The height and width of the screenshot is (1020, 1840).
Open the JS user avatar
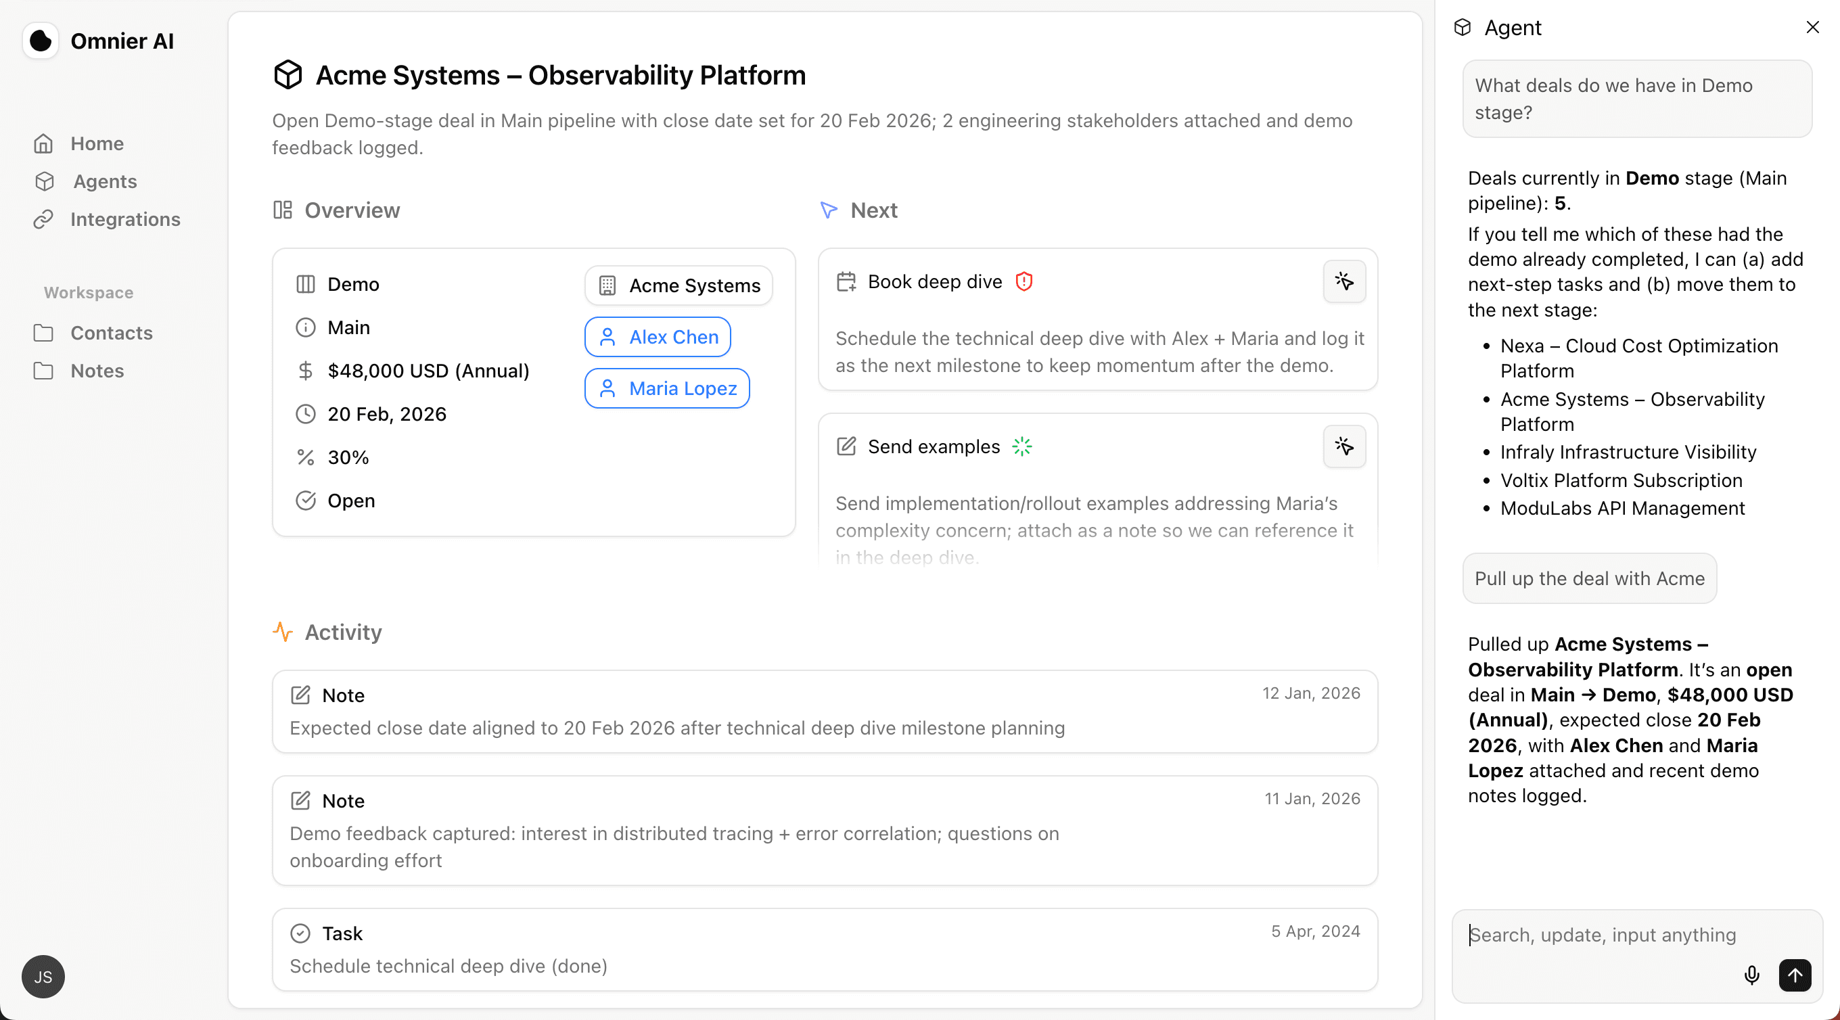(x=43, y=977)
